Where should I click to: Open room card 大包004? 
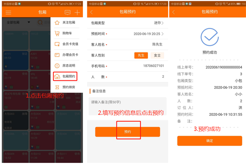42,120
